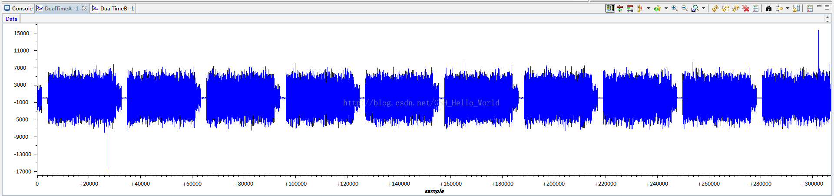Viewport: 834px width, 196px height.
Task: Switch to the DualTimeB -1 tab
Action: 114,8
